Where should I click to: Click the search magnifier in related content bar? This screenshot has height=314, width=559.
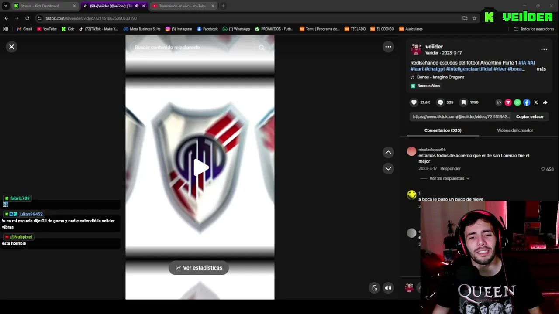[x=262, y=48]
